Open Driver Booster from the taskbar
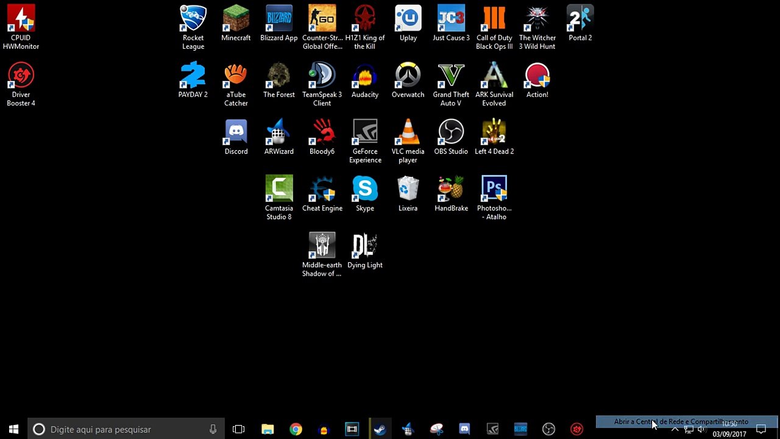 pyautogui.click(x=576, y=429)
